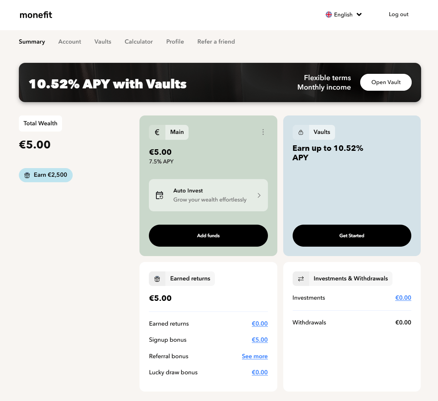Click the swap arrows icon for Investments & Withdrawals

click(x=301, y=279)
